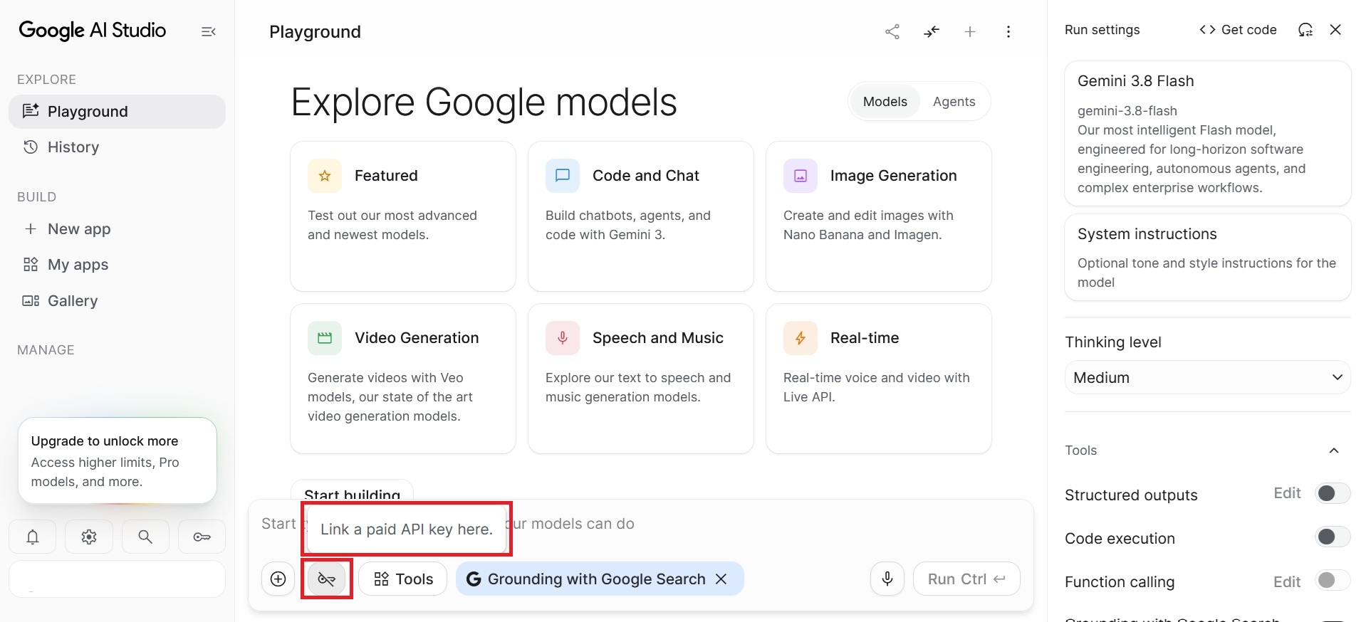1366x622 pixels.
Task: Collapse the Tools section chevron
Action: [1334, 450]
